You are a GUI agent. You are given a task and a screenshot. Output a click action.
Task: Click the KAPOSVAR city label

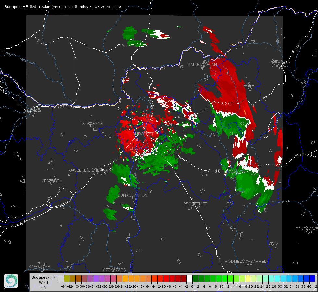(39, 266)
